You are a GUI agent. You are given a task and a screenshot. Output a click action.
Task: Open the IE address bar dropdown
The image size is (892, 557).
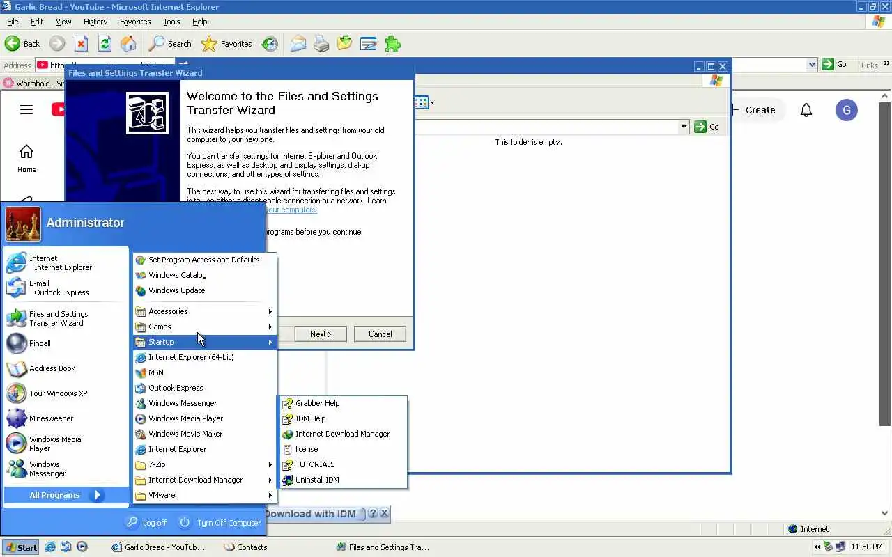(x=812, y=65)
